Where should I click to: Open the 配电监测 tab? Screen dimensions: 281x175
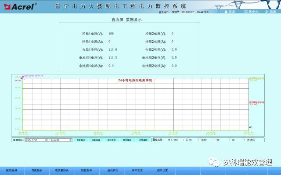click(11, 169)
